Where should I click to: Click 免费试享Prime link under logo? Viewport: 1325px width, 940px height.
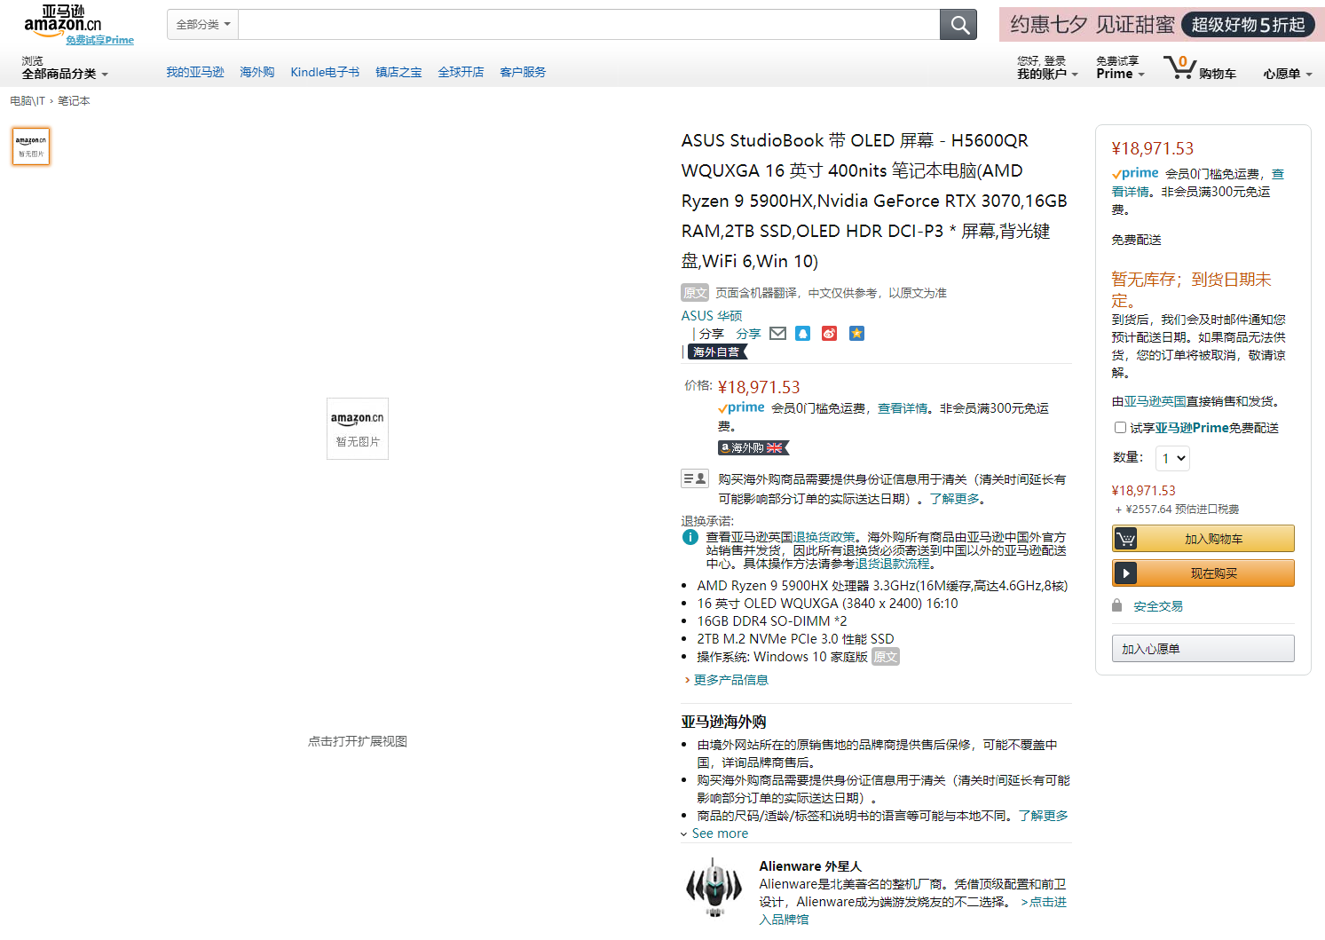coord(99,40)
